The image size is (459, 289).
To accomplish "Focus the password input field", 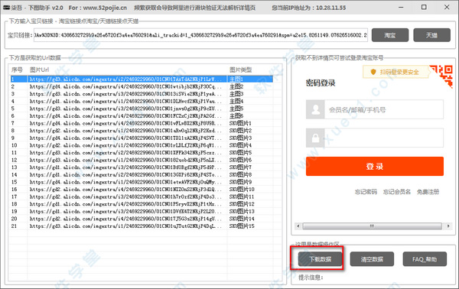I will [x=384, y=138].
